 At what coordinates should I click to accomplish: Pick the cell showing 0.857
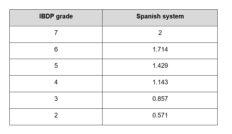[160, 99]
